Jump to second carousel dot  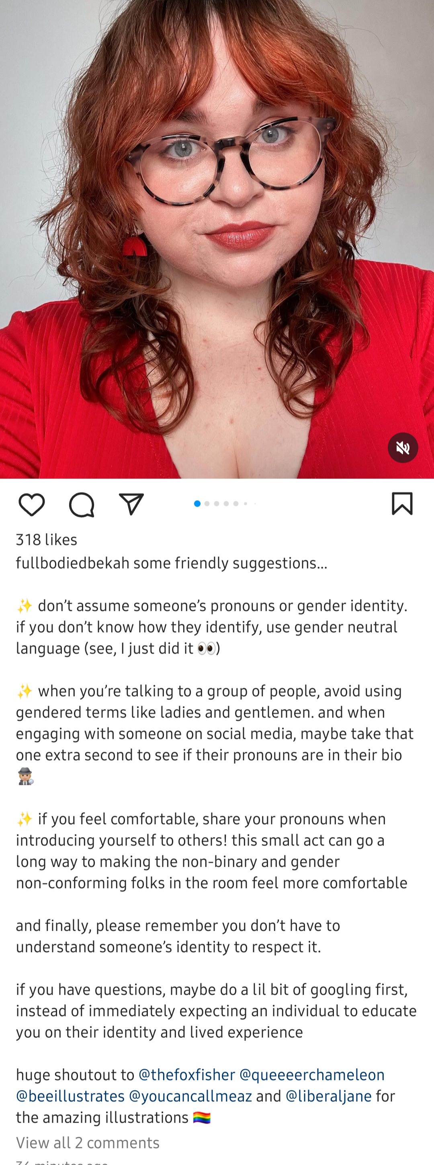coord(207,503)
